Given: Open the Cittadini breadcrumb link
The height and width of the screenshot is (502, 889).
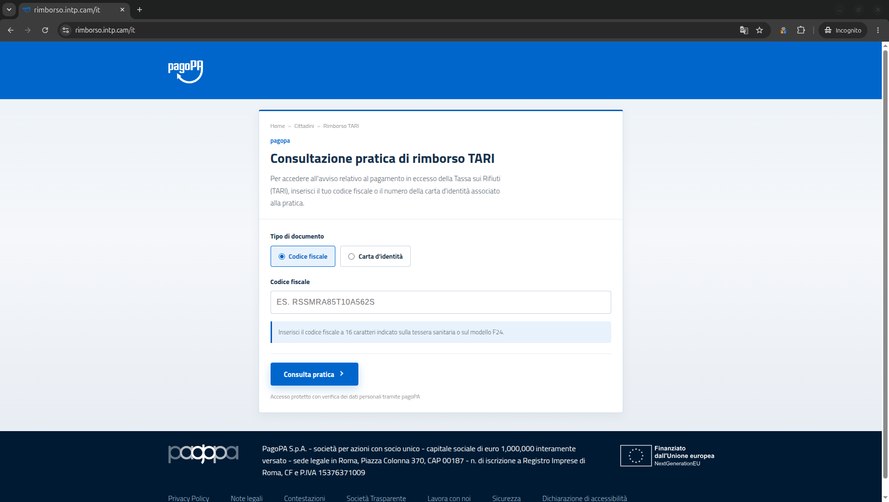Looking at the screenshot, I should [x=304, y=126].
